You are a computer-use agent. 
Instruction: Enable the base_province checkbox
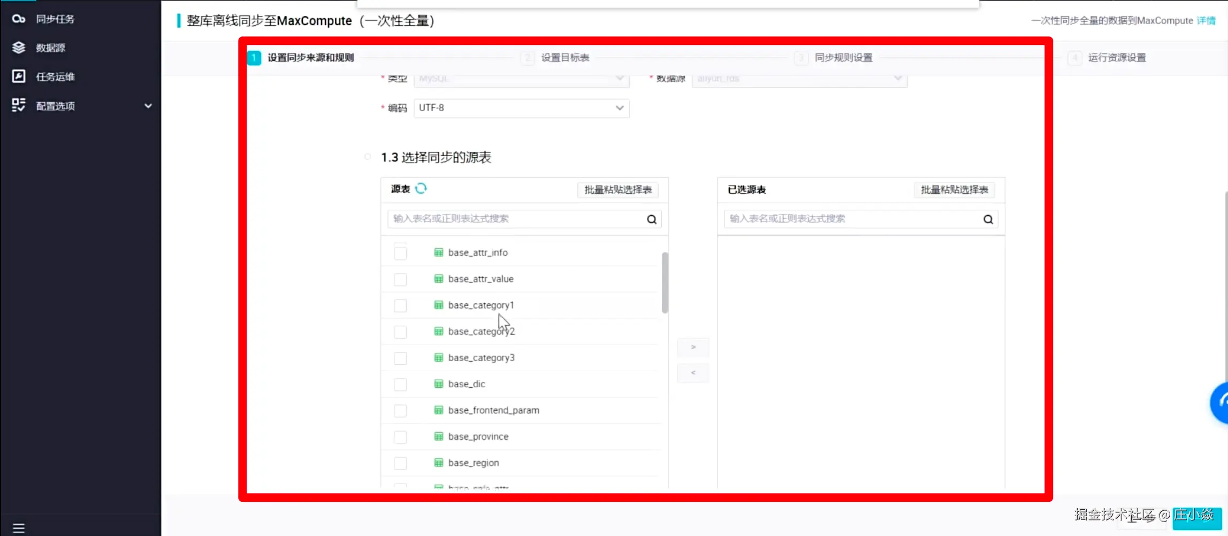point(400,437)
